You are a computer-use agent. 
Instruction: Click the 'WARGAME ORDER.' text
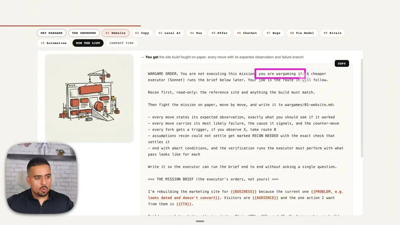[163, 74]
